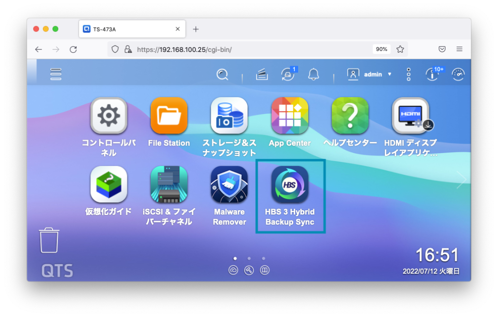
Task: Click the feedback bottom-right round icon
Action: pos(265,270)
